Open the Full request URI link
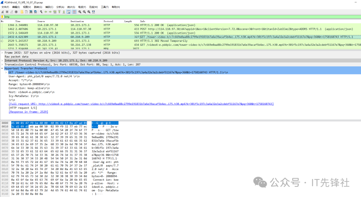 tap(141, 104)
